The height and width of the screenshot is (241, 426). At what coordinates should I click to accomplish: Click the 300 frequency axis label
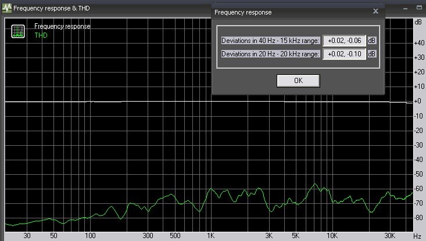point(148,236)
